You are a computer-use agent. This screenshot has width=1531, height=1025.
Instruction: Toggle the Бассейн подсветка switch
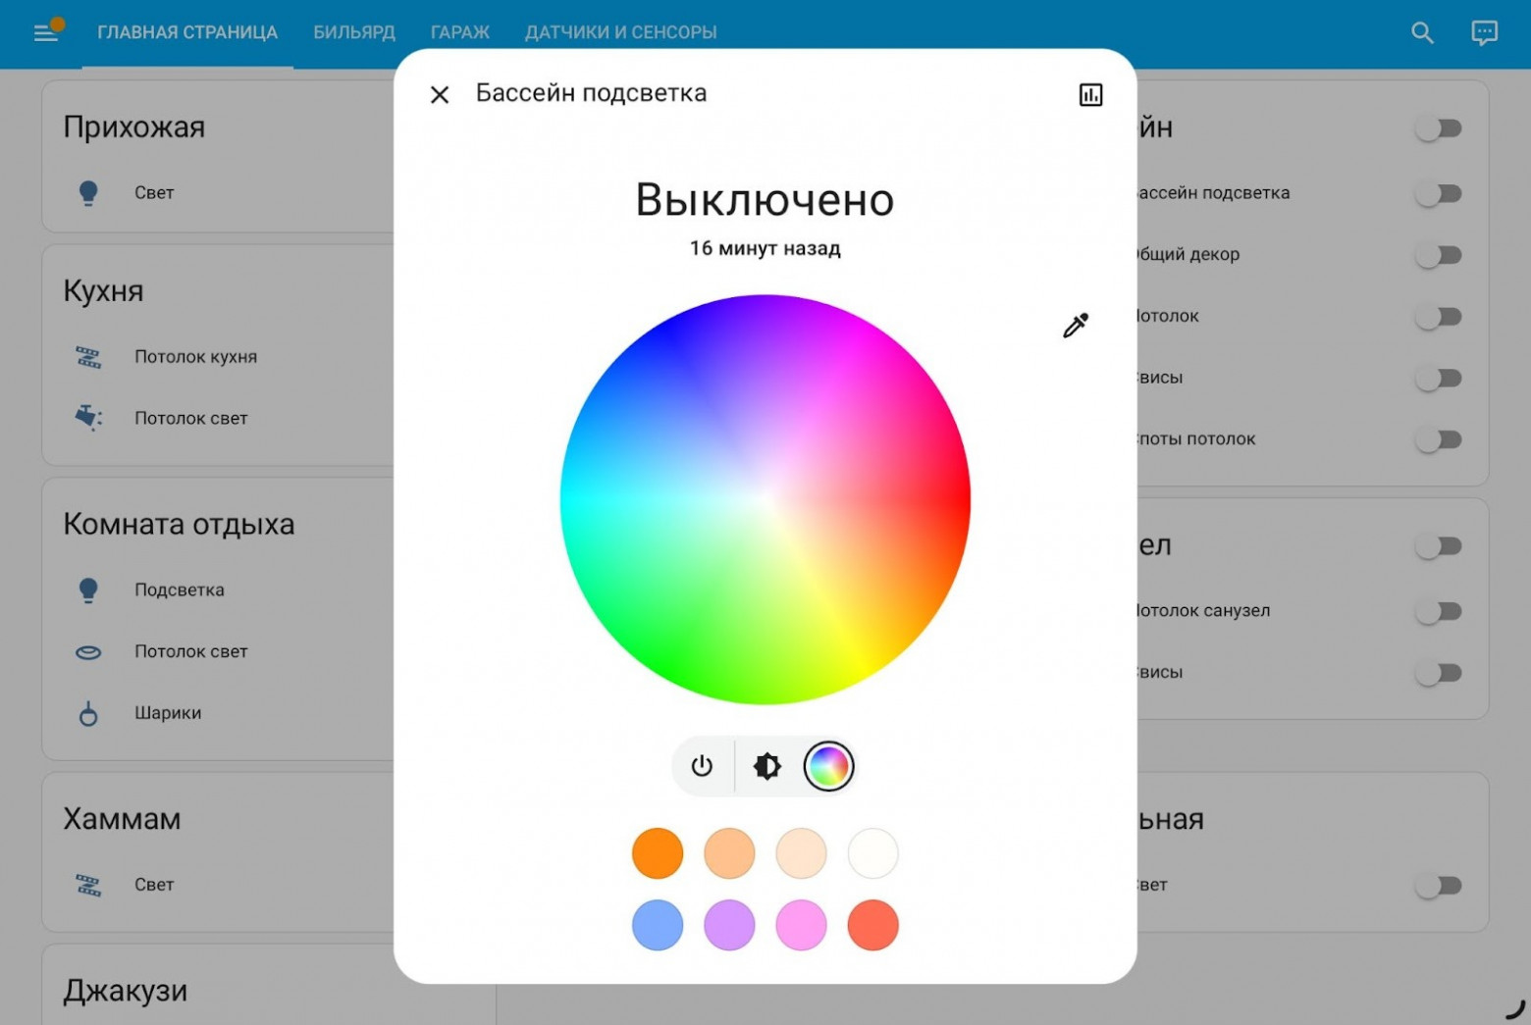coord(1439,193)
